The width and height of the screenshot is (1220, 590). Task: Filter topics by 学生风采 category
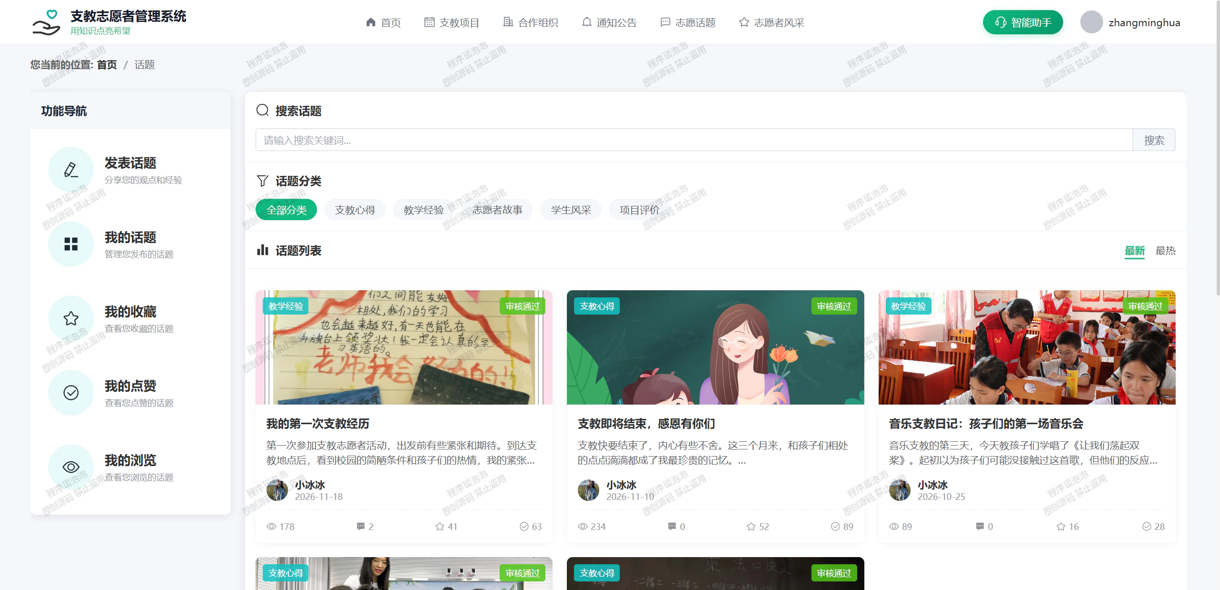(571, 210)
